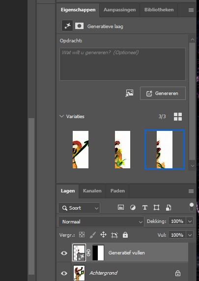Toggle the layer filter switch
199x281 pixels.
click(192, 207)
